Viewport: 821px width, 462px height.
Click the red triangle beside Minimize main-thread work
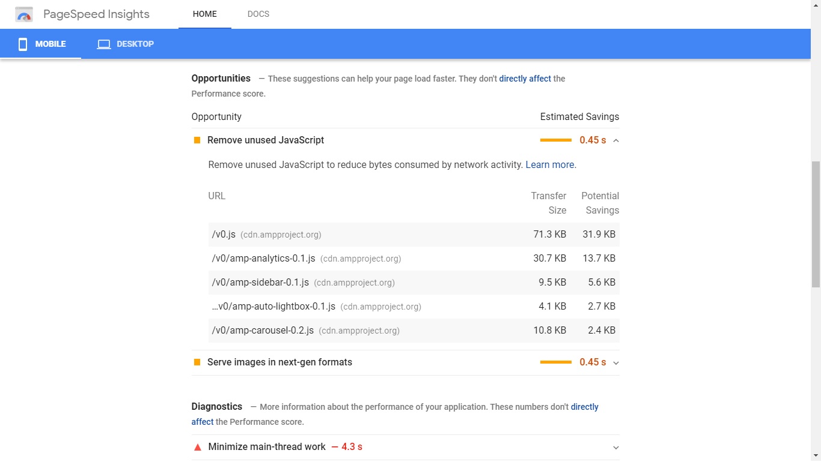click(x=197, y=446)
